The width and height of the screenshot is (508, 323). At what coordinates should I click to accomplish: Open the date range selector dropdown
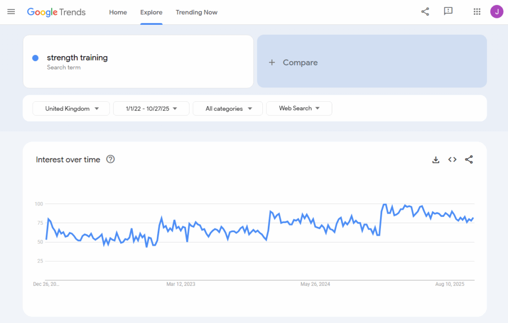(x=151, y=108)
